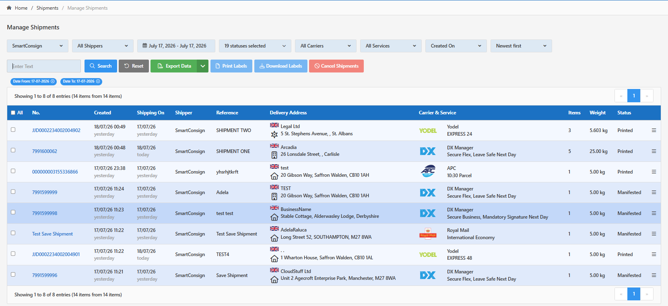Remove the Date From filter tag
Viewport: 668px width, 306px height.
tap(53, 81)
